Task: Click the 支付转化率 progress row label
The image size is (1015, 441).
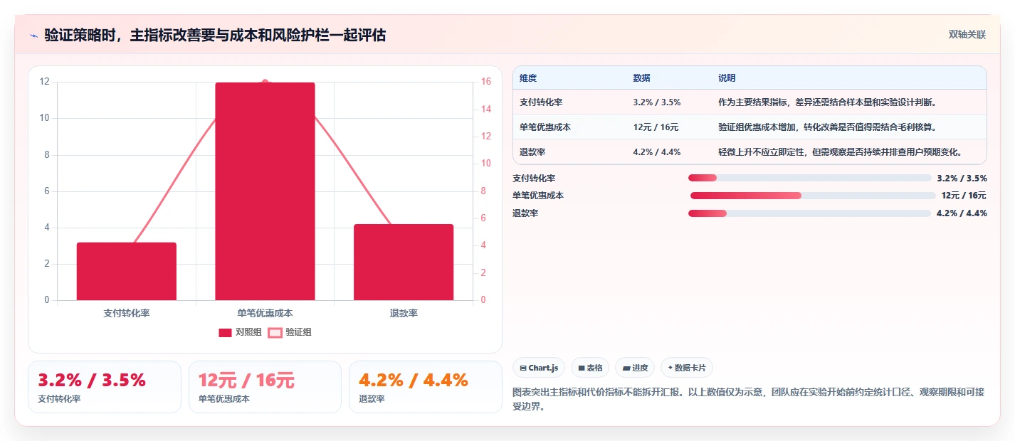Action: pyautogui.click(x=534, y=179)
